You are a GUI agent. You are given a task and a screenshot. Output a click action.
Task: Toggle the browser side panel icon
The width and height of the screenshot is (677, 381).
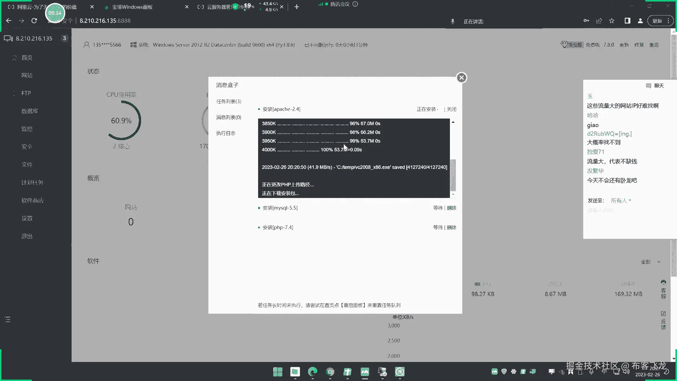[627, 21]
